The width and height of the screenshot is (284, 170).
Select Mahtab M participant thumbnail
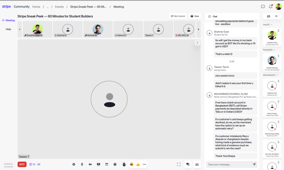click(98, 29)
